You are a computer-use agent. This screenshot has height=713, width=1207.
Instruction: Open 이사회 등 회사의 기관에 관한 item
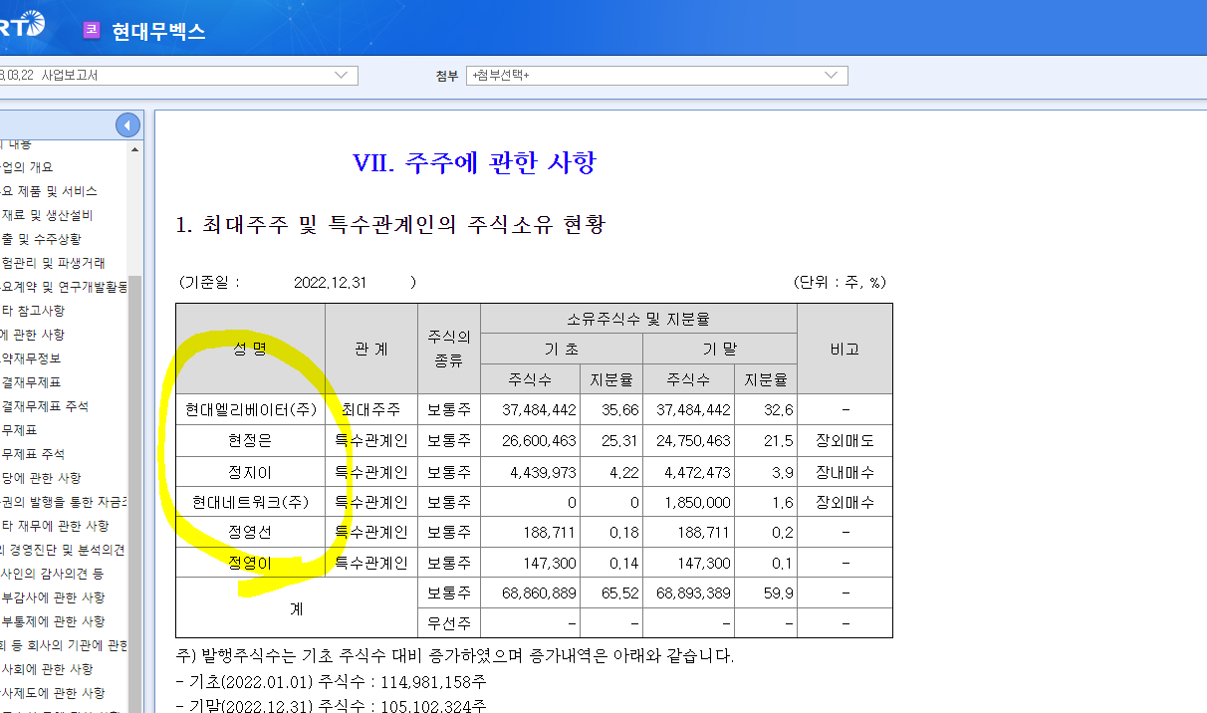(65, 645)
